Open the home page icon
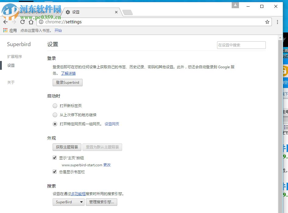288x213 pixels. [x=31, y=22]
